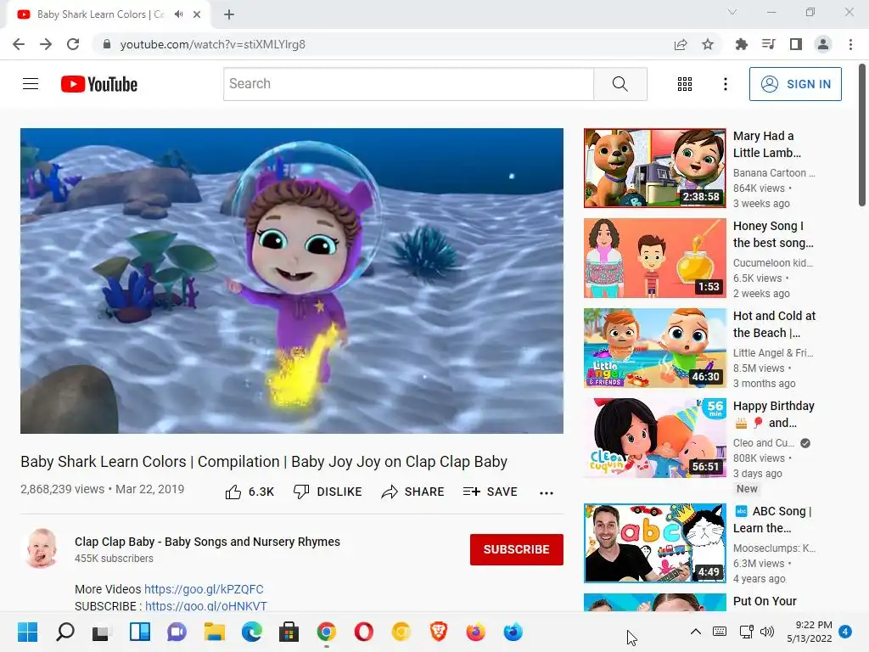Select the Baby Shark Learn Colors tab
The height and width of the screenshot is (652, 869).
pos(108,14)
